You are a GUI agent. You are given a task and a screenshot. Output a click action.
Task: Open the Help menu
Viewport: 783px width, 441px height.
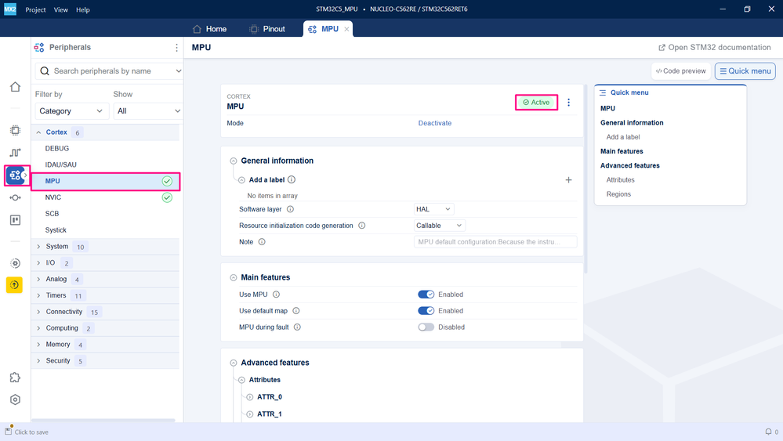click(x=83, y=9)
